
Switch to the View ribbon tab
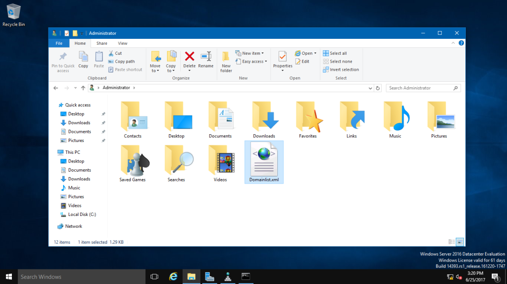coord(123,43)
